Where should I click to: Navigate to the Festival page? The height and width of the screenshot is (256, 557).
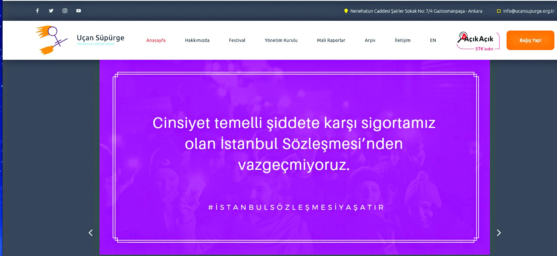coord(237,40)
